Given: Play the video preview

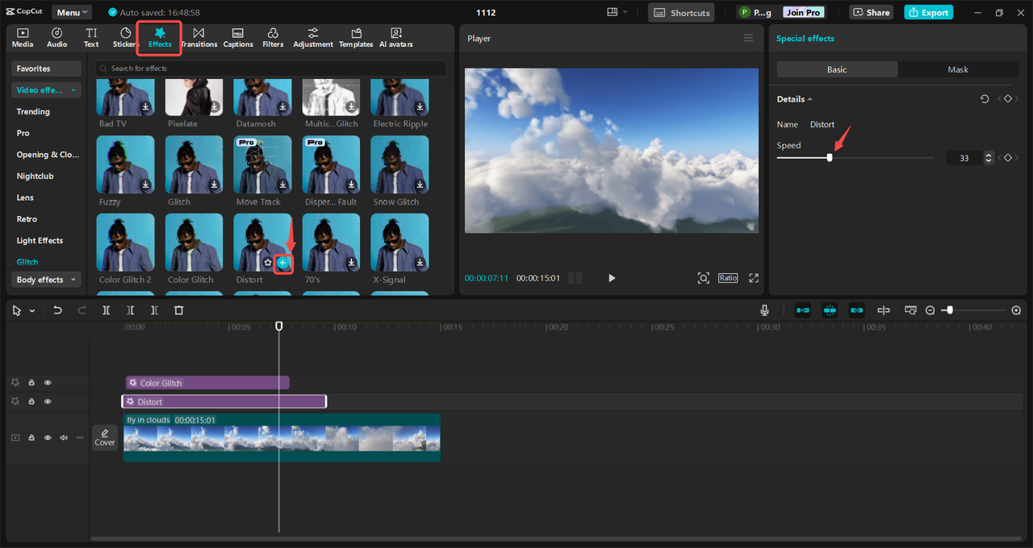Looking at the screenshot, I should coord(612,278).
